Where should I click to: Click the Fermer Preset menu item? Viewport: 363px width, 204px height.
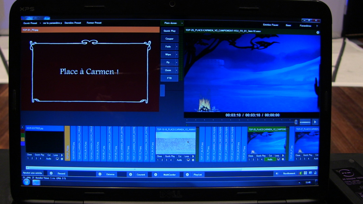tap(94, 23)
